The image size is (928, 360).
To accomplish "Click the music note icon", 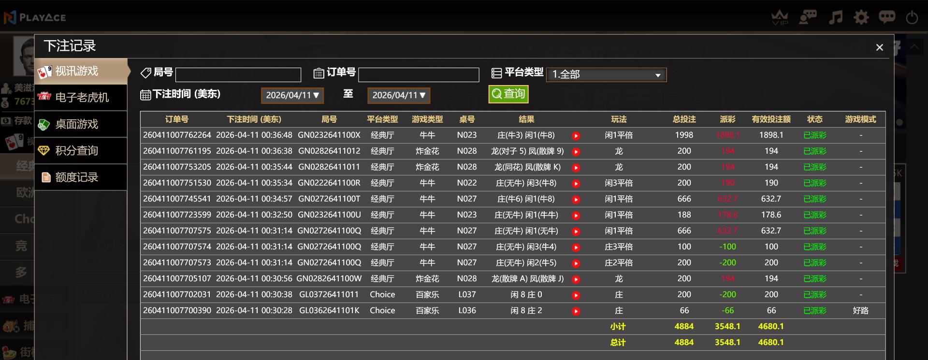I will (835, 18).
